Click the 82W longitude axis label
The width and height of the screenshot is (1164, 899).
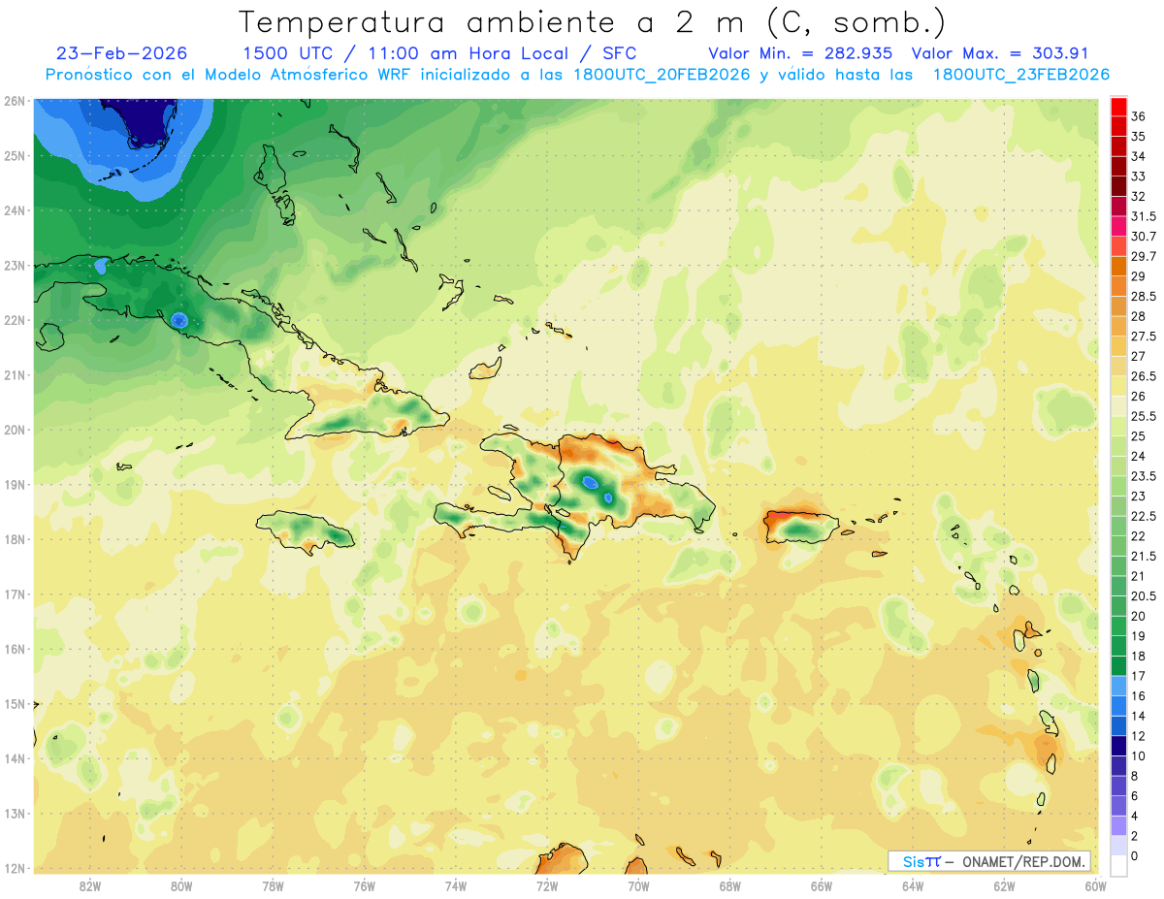[x=90, y=885]
